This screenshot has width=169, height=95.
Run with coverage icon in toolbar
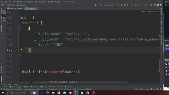125,5
